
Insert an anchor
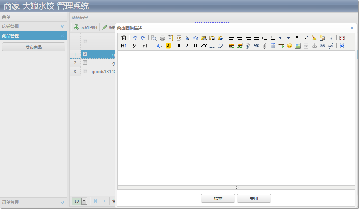pyautogui.click(x=314, y=46)
